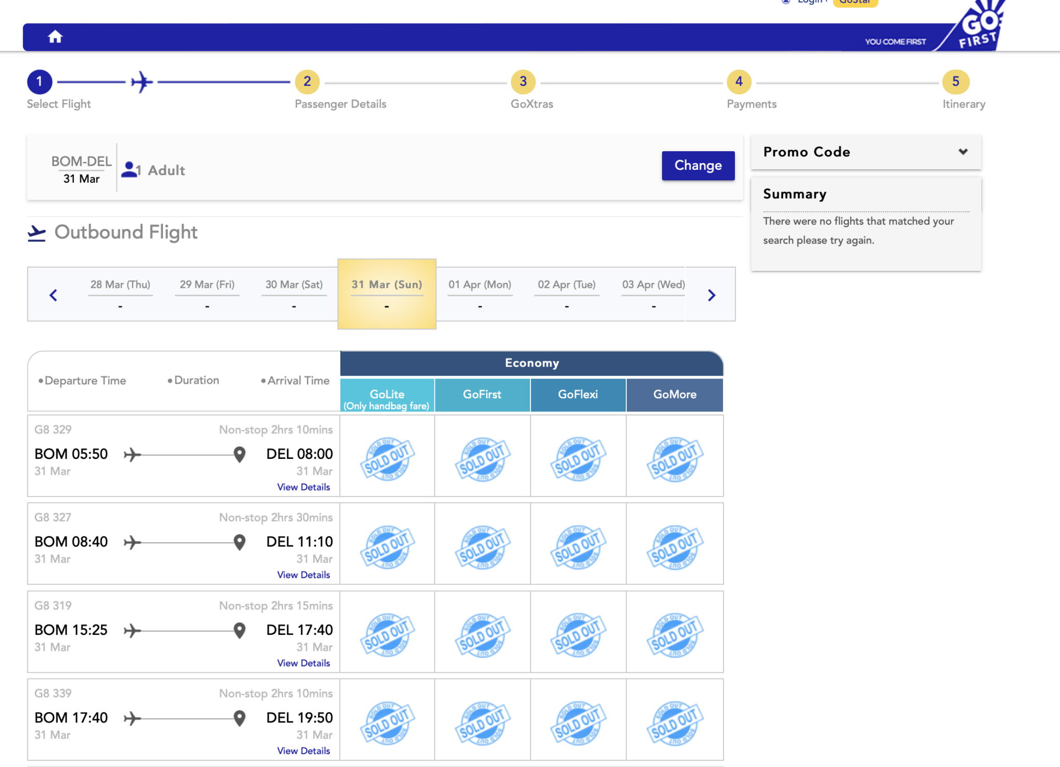Screen dimensions: 1060x767
Task: Open View Details for flight G8 339
Action: click(x=303, y=750)
